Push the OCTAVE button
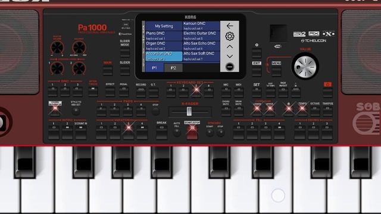This screenshot has width=381, height=214. (x=315, y=111)
